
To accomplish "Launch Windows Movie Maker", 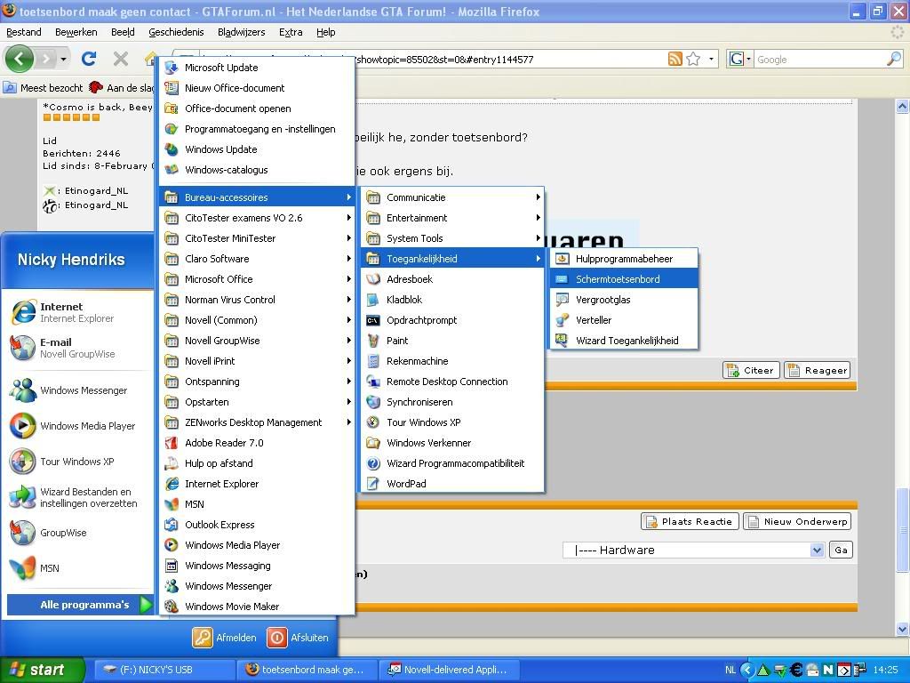I will coord(257,607).
